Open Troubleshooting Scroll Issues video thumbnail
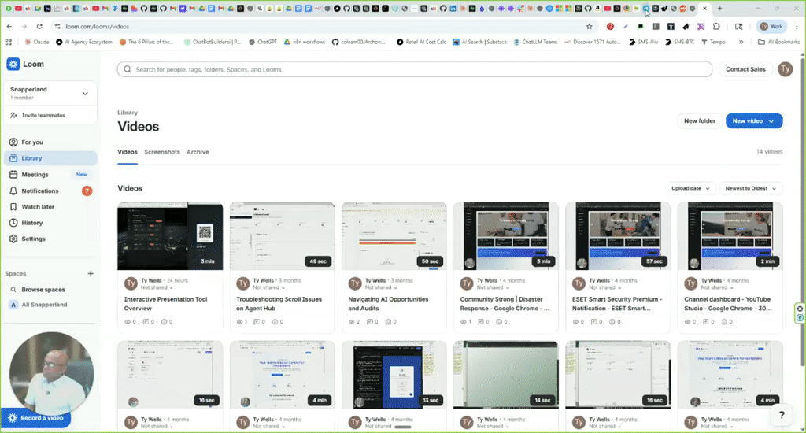 click(283, 236)
